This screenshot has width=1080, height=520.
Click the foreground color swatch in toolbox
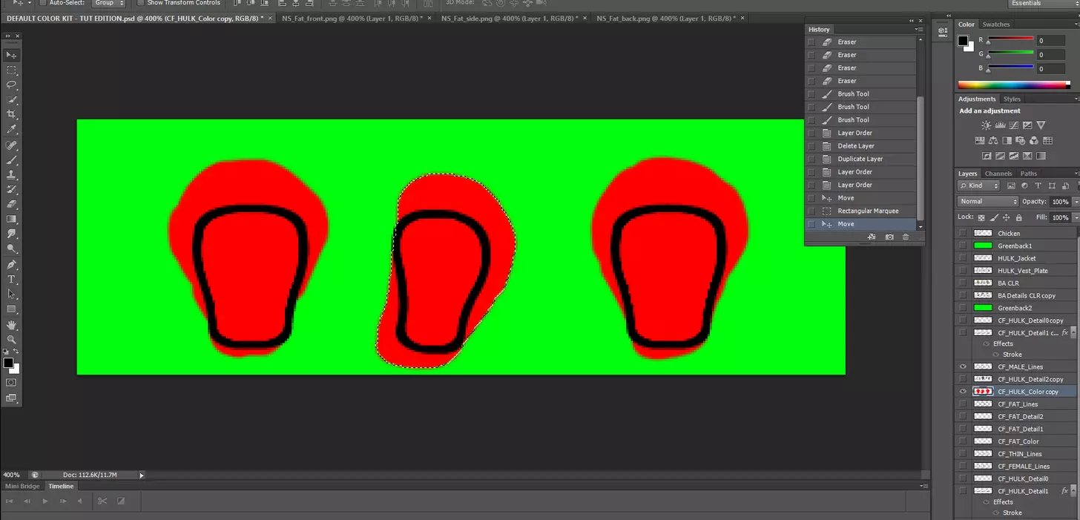[x=7, y=363]
